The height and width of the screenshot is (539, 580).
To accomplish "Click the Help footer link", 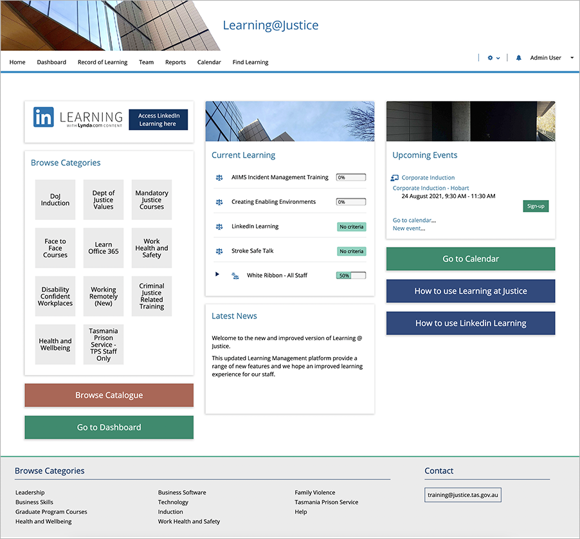I will pyautogui.click(x=301, y=511).
